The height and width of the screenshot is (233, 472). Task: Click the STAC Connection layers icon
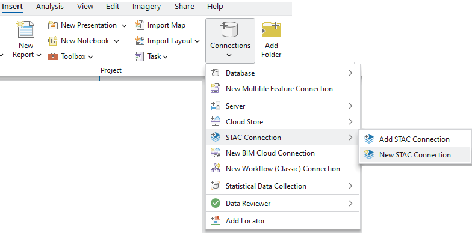(x=216, y=137)
